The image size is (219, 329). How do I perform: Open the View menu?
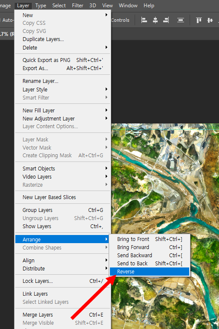coord(107,6)
